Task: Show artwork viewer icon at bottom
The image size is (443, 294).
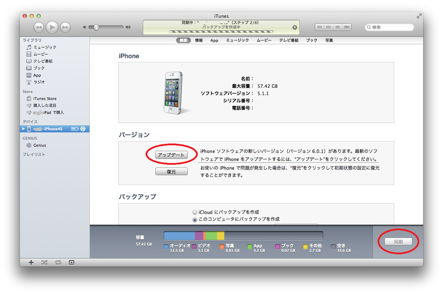Action: pyautogui.click(x=71, y=263)
